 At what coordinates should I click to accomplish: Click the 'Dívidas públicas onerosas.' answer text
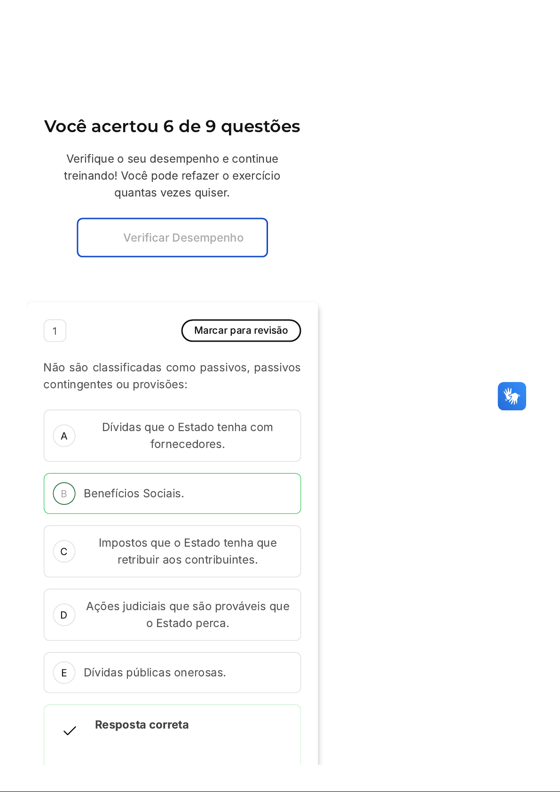tap(155, 673)
